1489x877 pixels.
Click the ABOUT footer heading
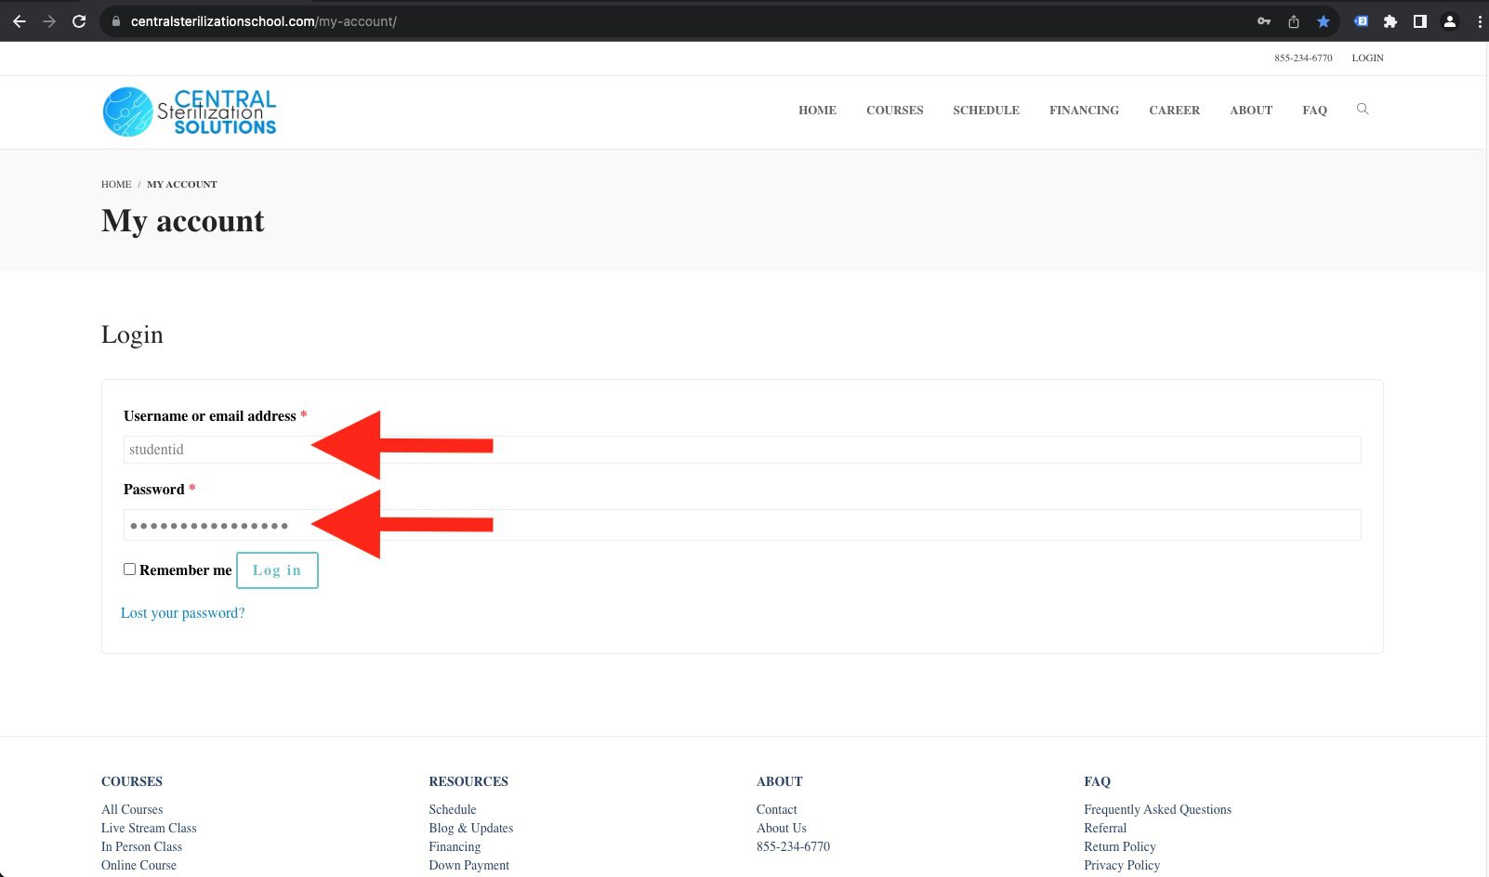(780, 781)
